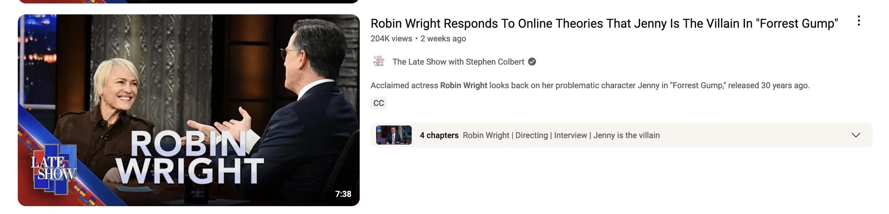Viewport: 889px width, 214px height.
Task: Click the CC closed captions badge
Action: [378, 103]
